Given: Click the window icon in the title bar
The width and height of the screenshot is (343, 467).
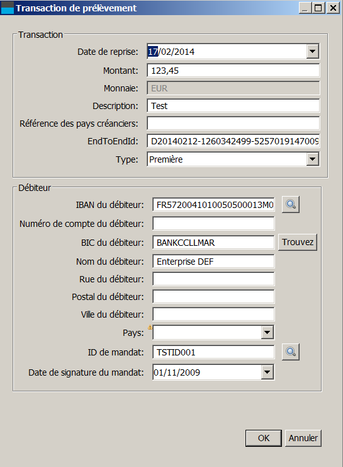Looking at the screenshot, I should 7,8.
